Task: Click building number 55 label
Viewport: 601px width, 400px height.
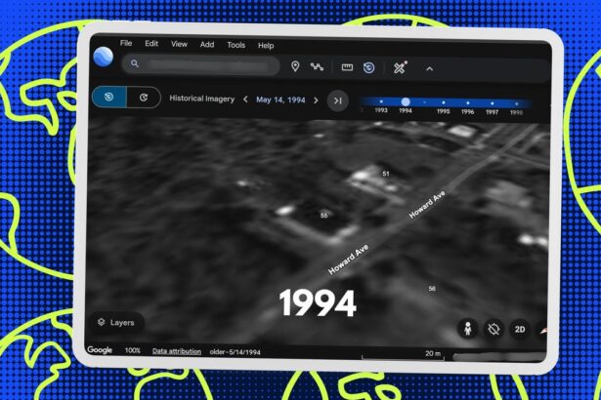Action: 323,216
